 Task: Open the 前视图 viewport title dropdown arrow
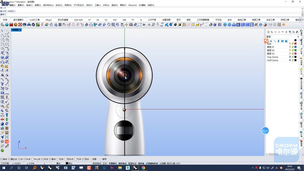click(x=21, y=30)
